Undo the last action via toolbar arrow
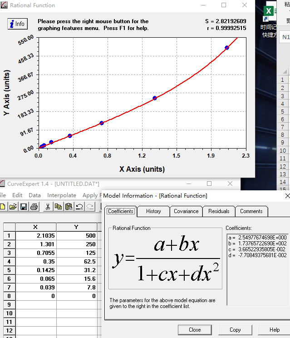Screen dimensions: 290x338 coord(79,207)
